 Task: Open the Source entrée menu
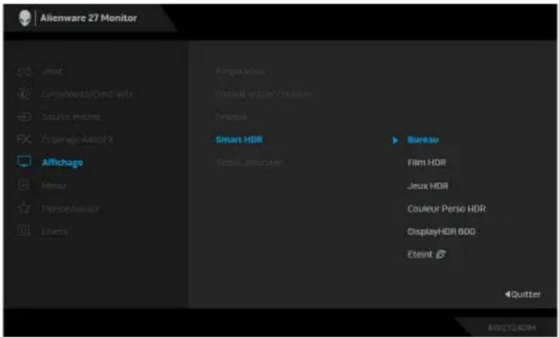[x=71, y=117]
